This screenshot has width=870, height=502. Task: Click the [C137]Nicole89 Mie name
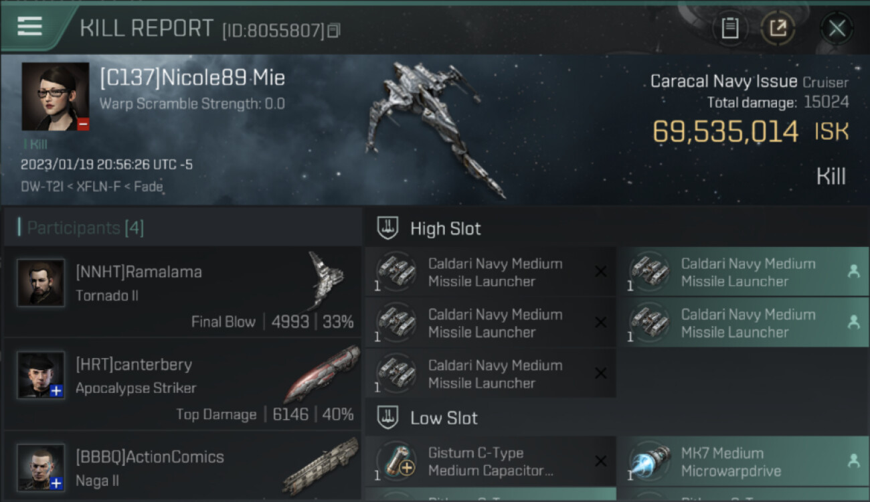193,78
